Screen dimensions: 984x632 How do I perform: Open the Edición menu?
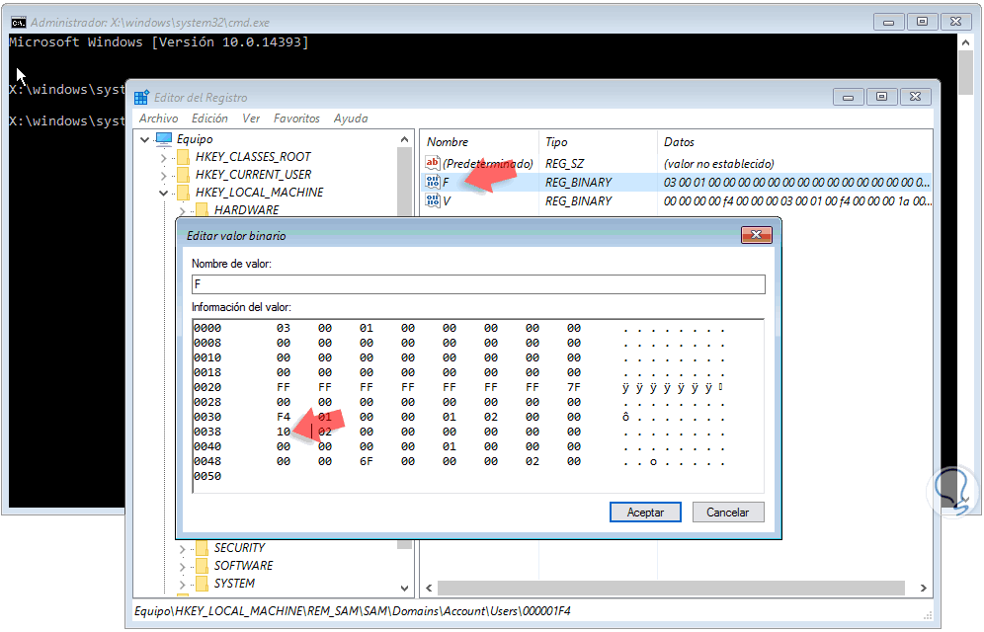click(209, 118)
